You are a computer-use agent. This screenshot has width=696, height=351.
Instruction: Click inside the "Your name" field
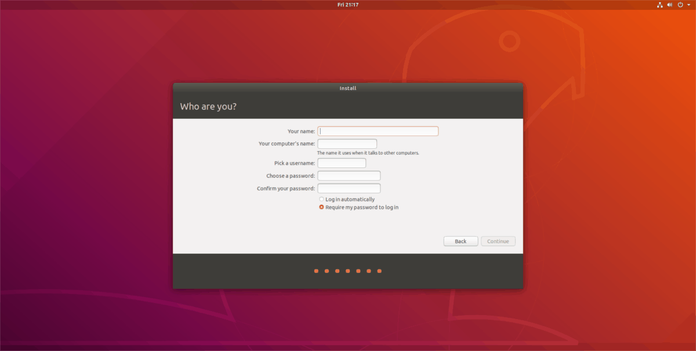[378, 131]
